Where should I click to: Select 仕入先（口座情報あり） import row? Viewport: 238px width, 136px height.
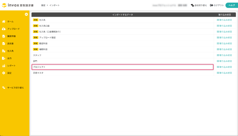(x=123, y=32)
